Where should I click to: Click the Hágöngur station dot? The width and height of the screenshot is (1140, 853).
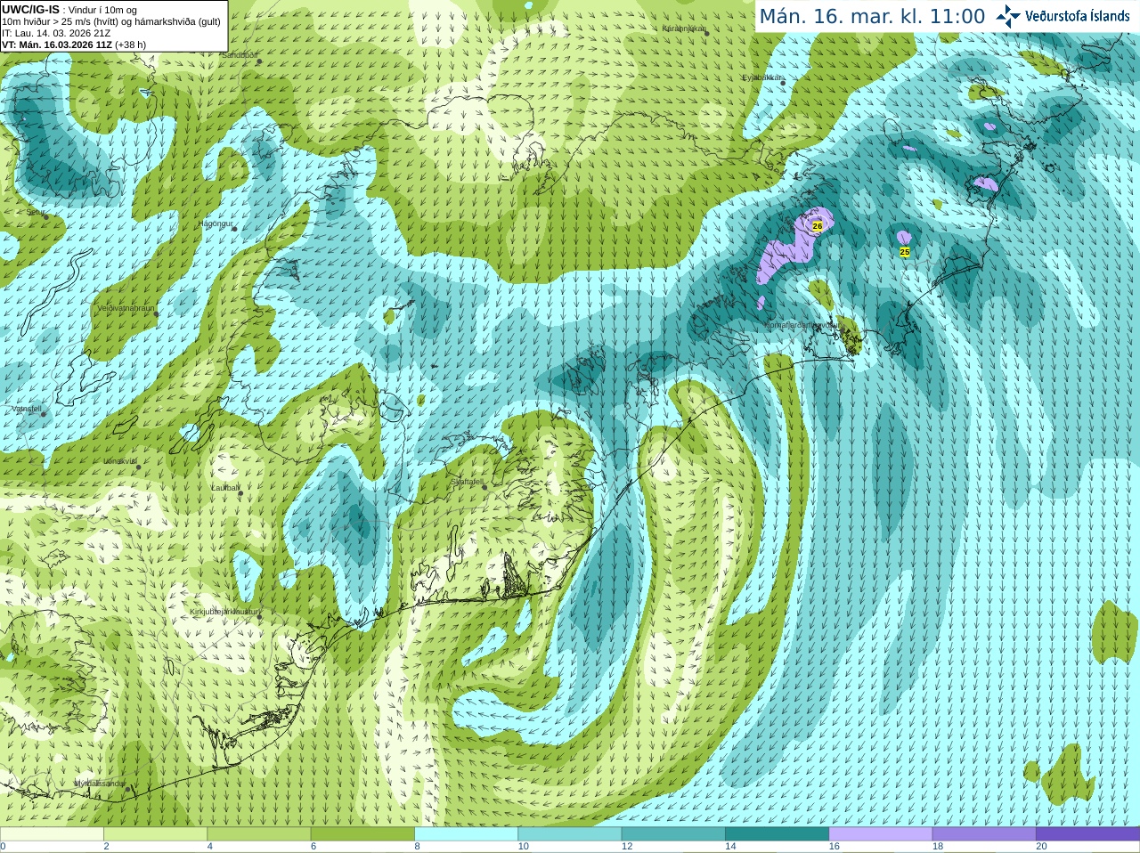(x=234, y=229)
